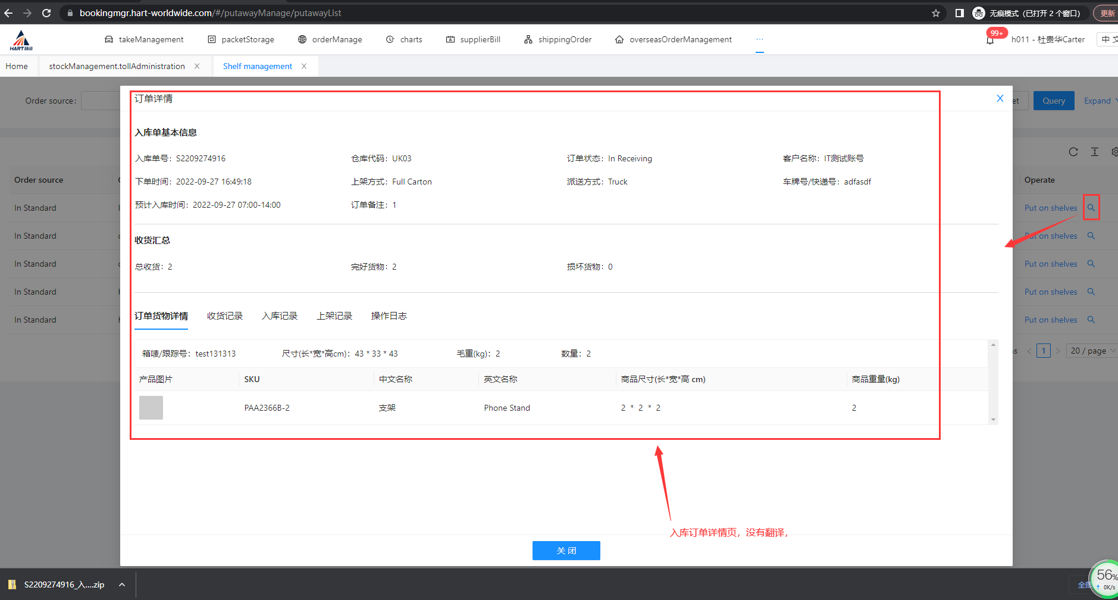The height and width of the screenshot is (600, 1118).
Task: Bookmark page with the star icon
Action: click(x=936, y=13)
